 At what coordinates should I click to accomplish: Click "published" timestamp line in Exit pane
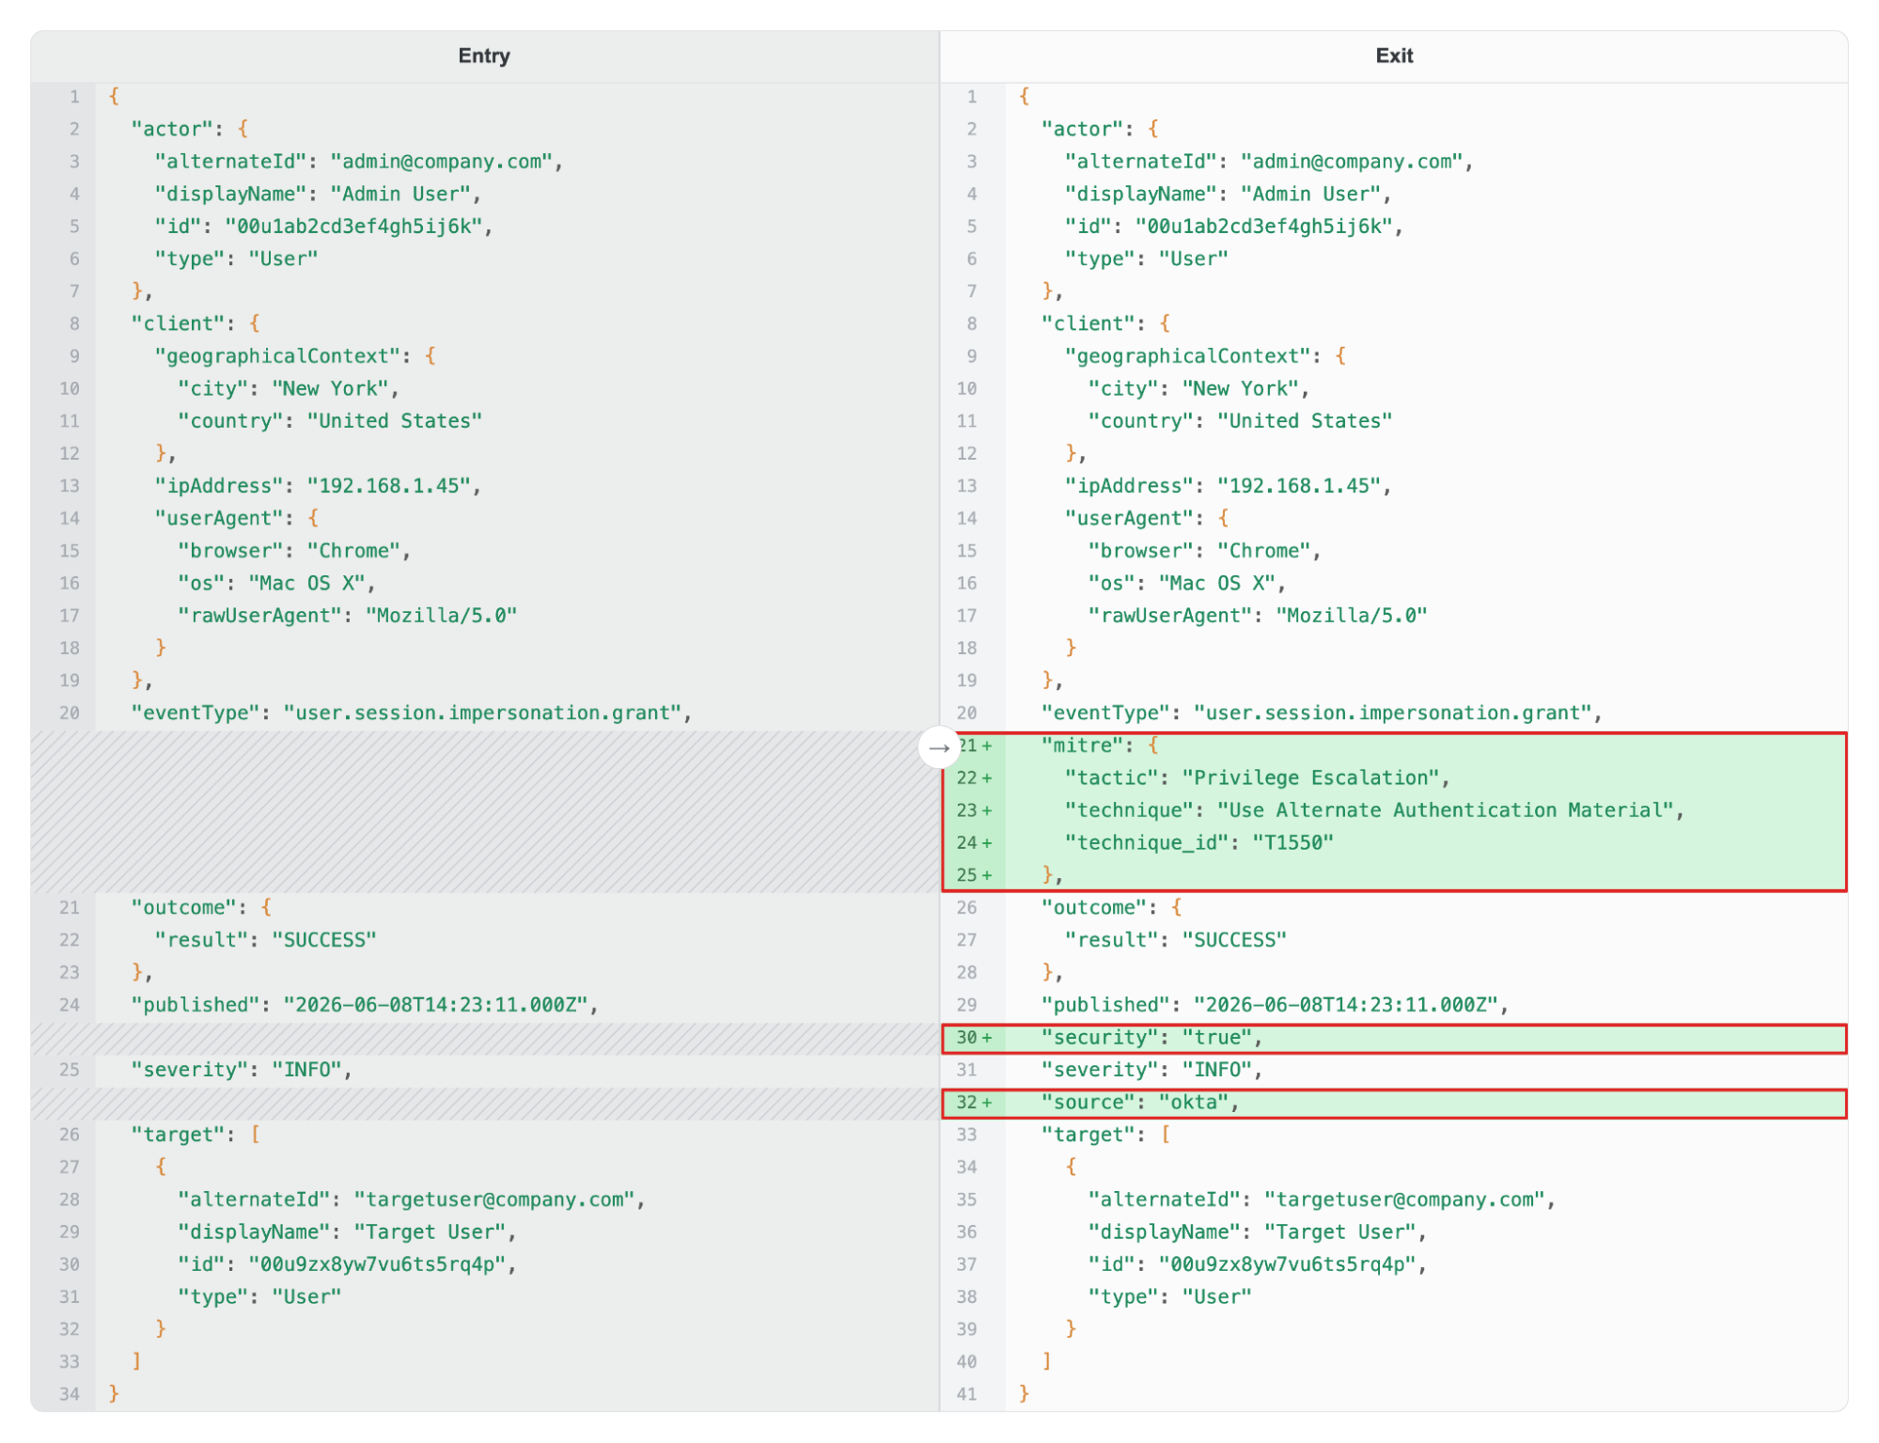pyautogui.click(x=1275, y=1005)
